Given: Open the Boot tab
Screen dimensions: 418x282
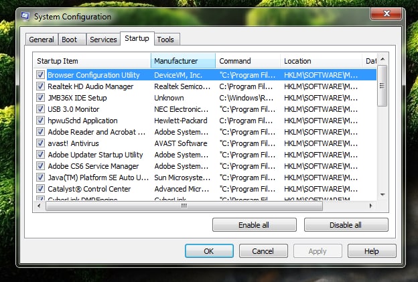Looking at the screenshot, I should pos(69,40).
